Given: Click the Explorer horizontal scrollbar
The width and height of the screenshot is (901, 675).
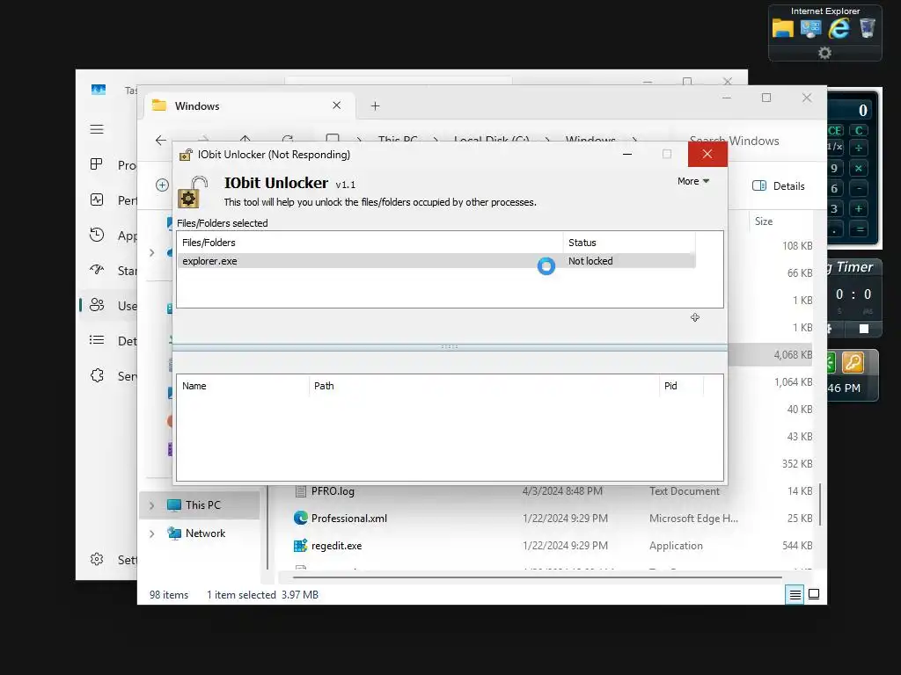Looking at the screenshot, I should (x=537, y=577).
